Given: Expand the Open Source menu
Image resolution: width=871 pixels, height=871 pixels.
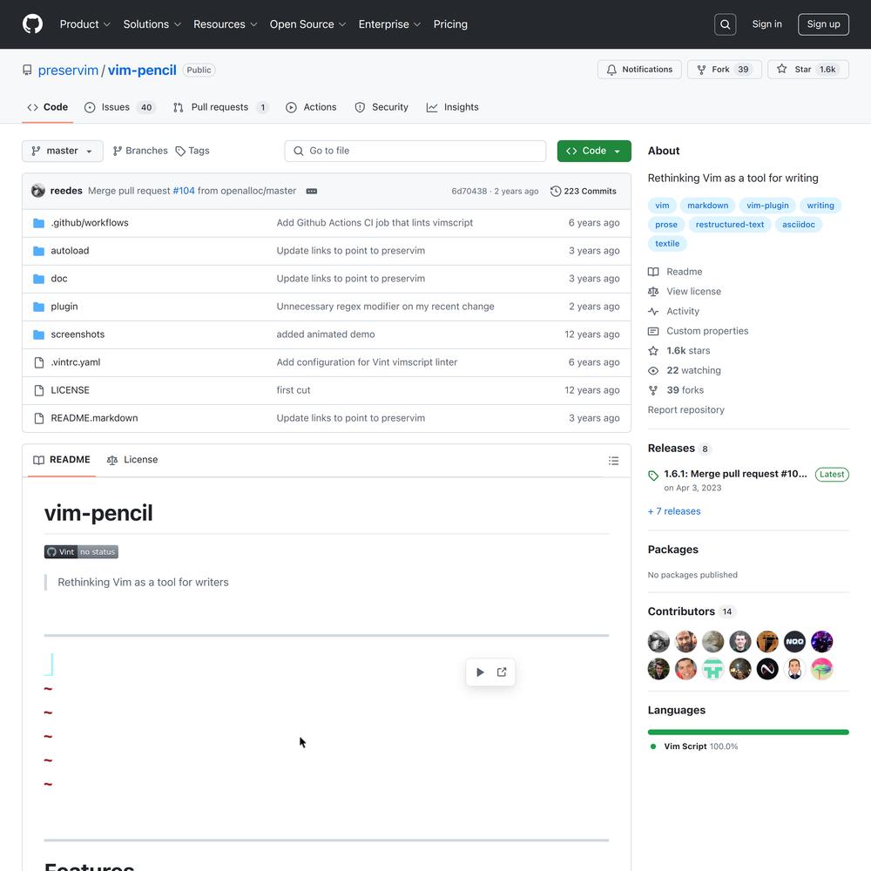Looking at the screenshot, I should (307, 24).
